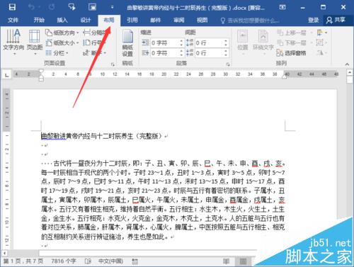Image resolution: width=354 pixels, height=267 pixels.
Task: Open the Manuscript Paper settings (稿纸设置) icon
Action: [x=127, y=44]
